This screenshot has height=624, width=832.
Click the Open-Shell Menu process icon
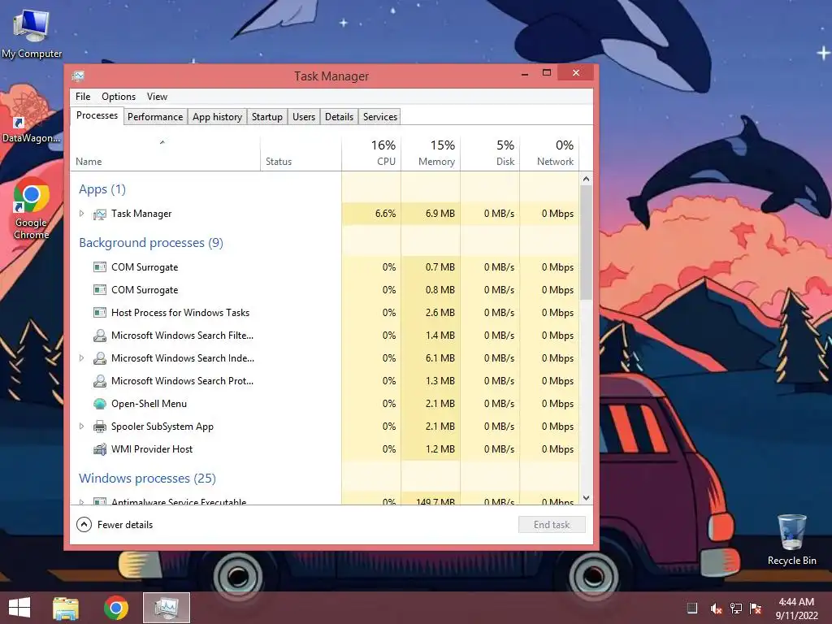[99, 404]
